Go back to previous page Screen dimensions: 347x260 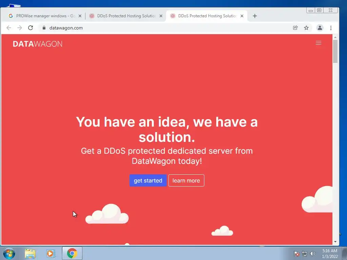coord(8,28)
